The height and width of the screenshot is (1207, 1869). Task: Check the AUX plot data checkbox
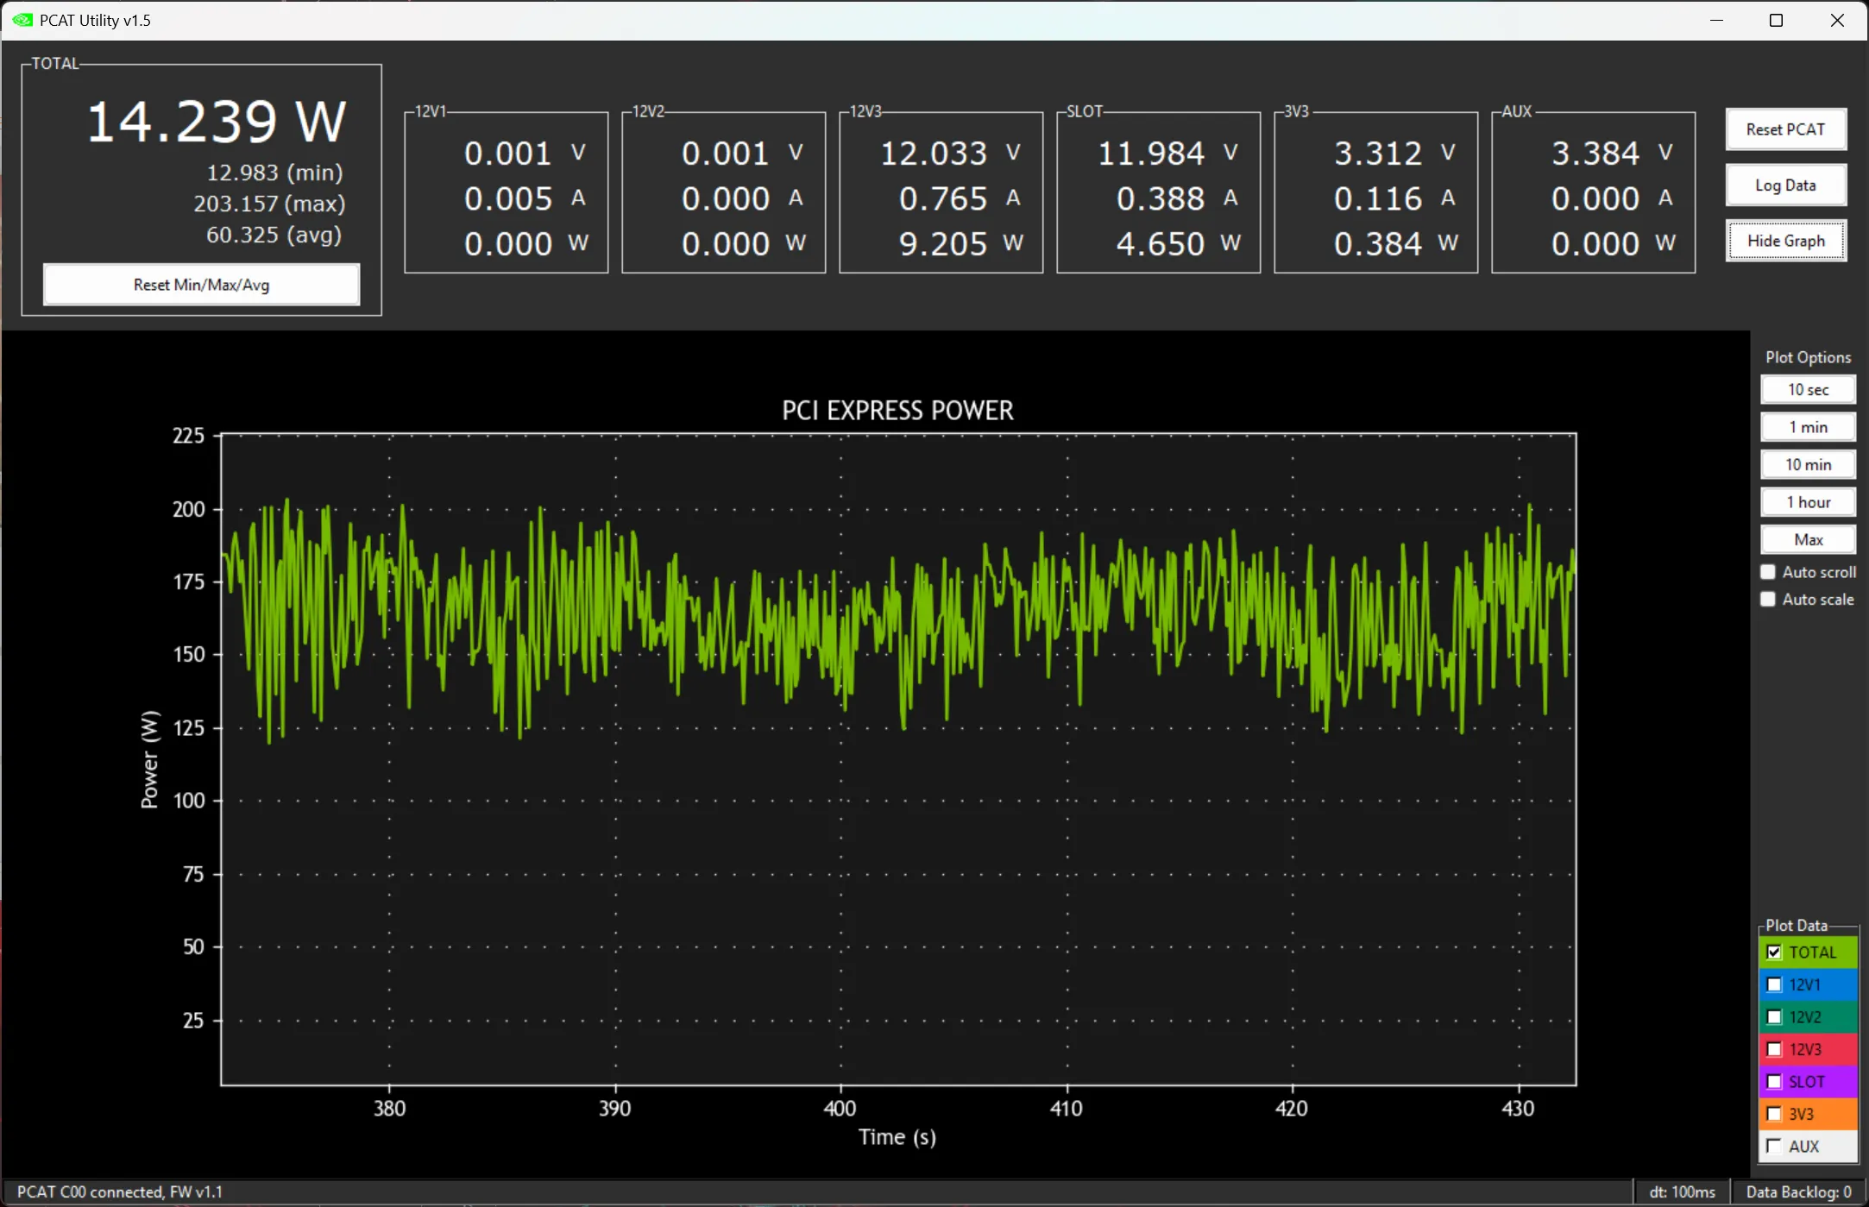(1774, 1147)
